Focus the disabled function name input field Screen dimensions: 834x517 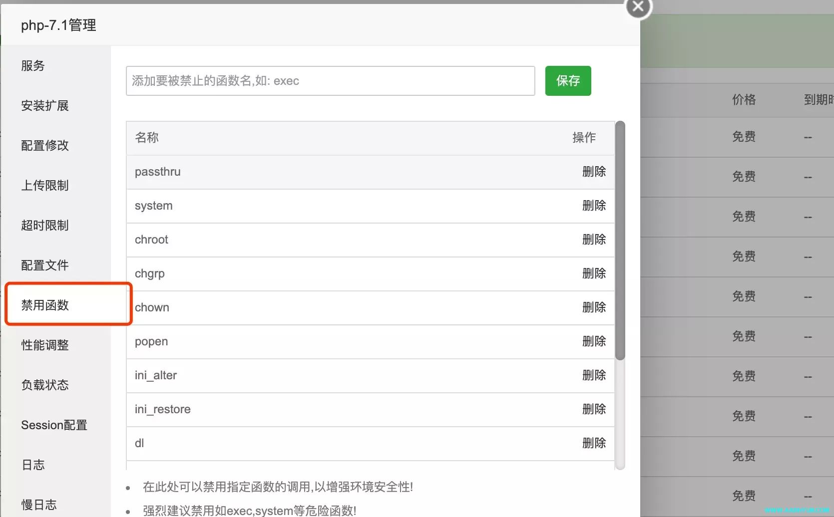tap(330, 81)
